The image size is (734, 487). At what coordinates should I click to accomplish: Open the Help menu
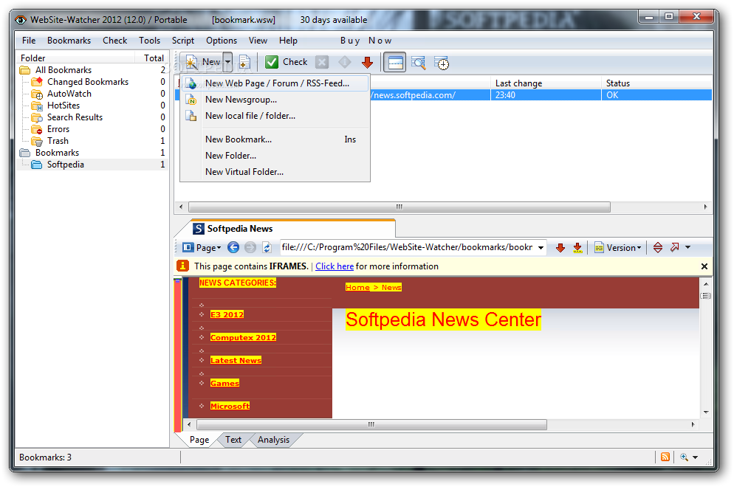[288, 41]
